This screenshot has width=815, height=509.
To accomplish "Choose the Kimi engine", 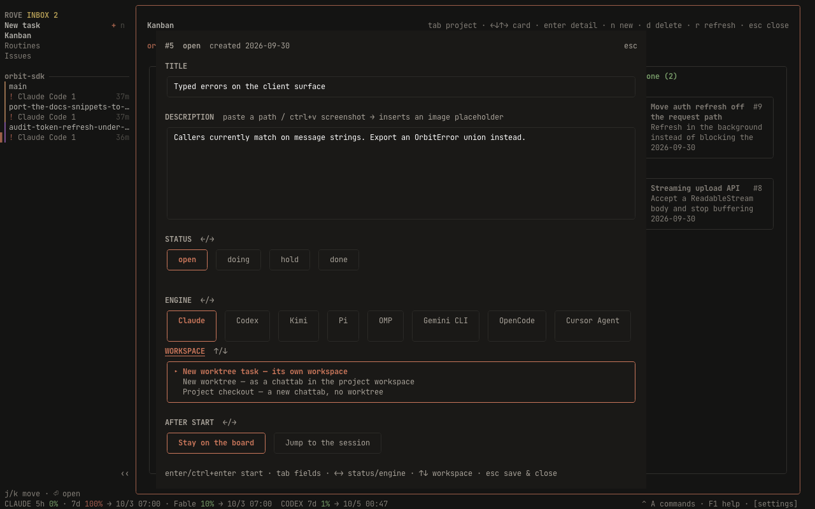I will (299, 326).
